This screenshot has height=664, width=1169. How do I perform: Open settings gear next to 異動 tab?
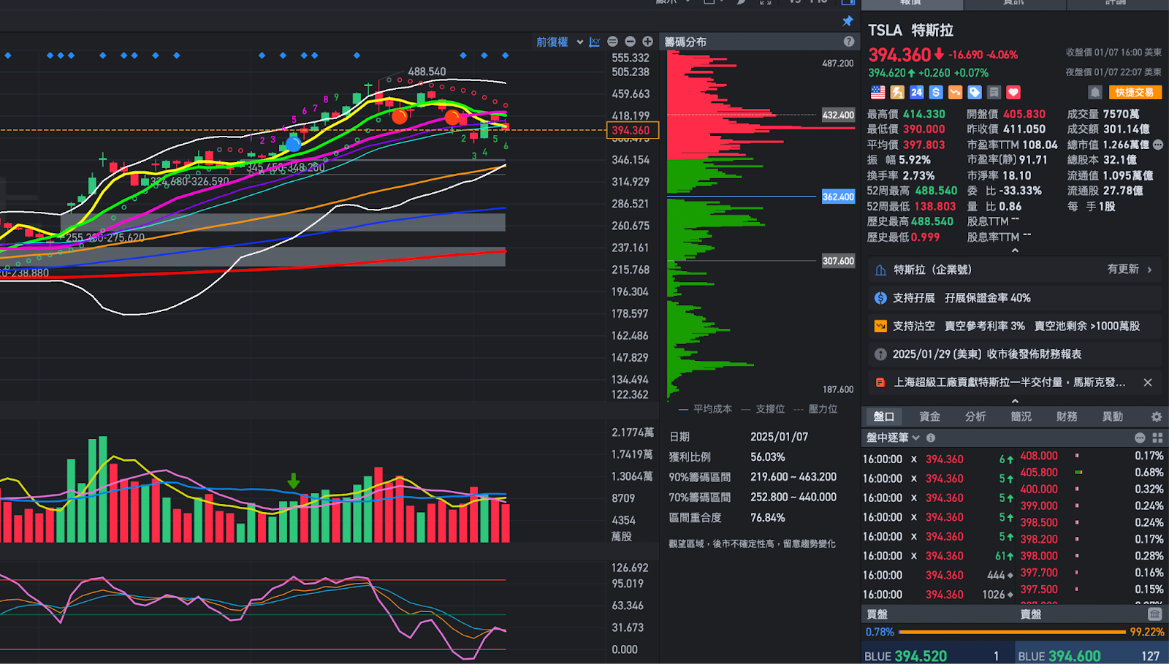tap(1157, 416)
